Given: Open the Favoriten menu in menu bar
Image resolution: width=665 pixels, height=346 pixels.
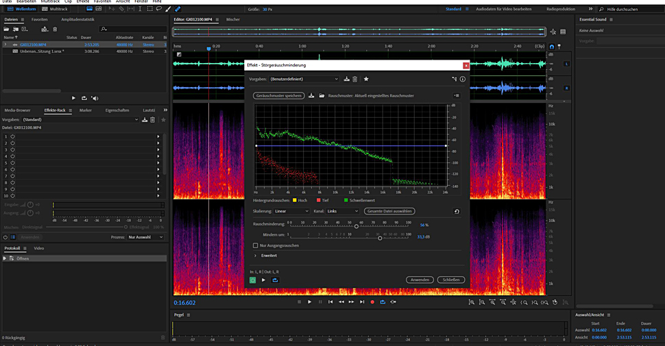Looking at the screenshot, I should 102,1.
